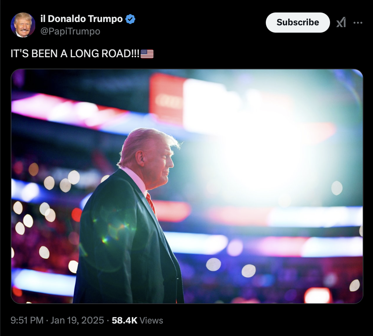Click the American flag emoji in post
This screenshot has width=373, height=336.
(x=147, y=54)
